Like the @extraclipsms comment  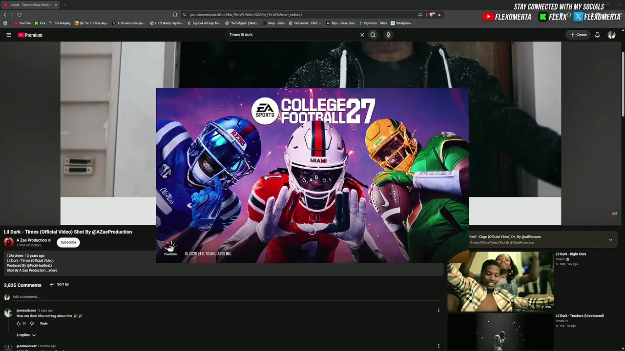tap(19, 323)
